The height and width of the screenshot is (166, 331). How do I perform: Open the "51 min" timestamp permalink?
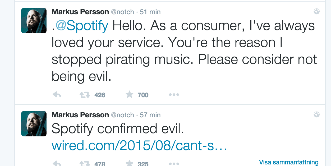[150, 12]
